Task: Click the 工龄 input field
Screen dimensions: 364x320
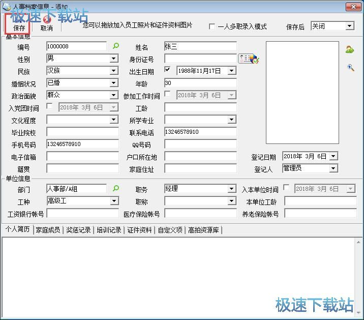Action: (200, 107)
